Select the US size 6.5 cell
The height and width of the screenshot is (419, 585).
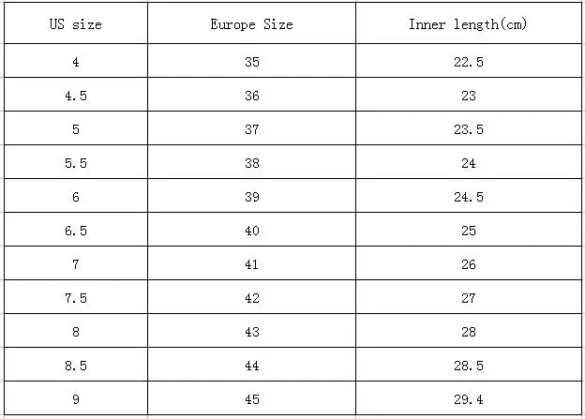coord(75,231)
